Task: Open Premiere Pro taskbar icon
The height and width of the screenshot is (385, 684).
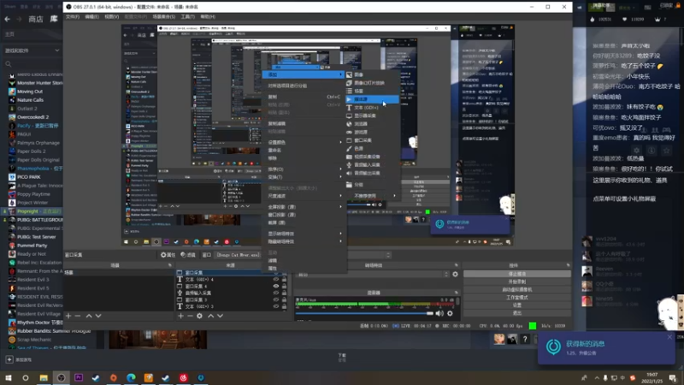Action: coord(79,377)
